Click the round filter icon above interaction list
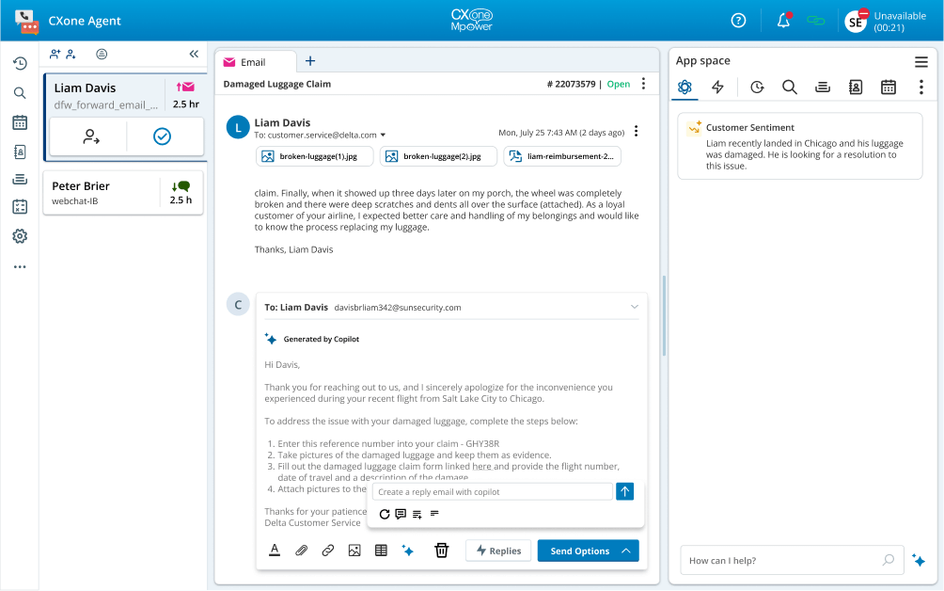 point(102,55)
